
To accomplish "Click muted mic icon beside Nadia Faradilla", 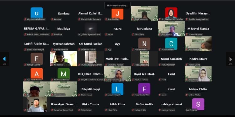I will [x=133, y=49].
